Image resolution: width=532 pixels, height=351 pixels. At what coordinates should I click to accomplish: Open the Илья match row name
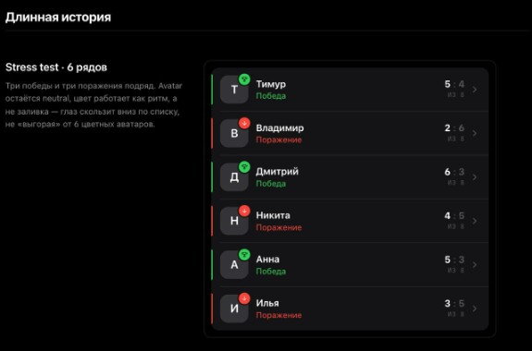click(x=267, y=303)
